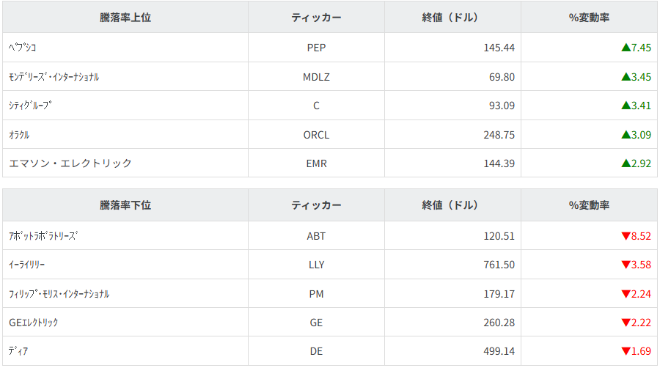The height and width of the screenshot is (368, 660).
Task: Click the LLY closing price 761.50
Action: point(499,265)
